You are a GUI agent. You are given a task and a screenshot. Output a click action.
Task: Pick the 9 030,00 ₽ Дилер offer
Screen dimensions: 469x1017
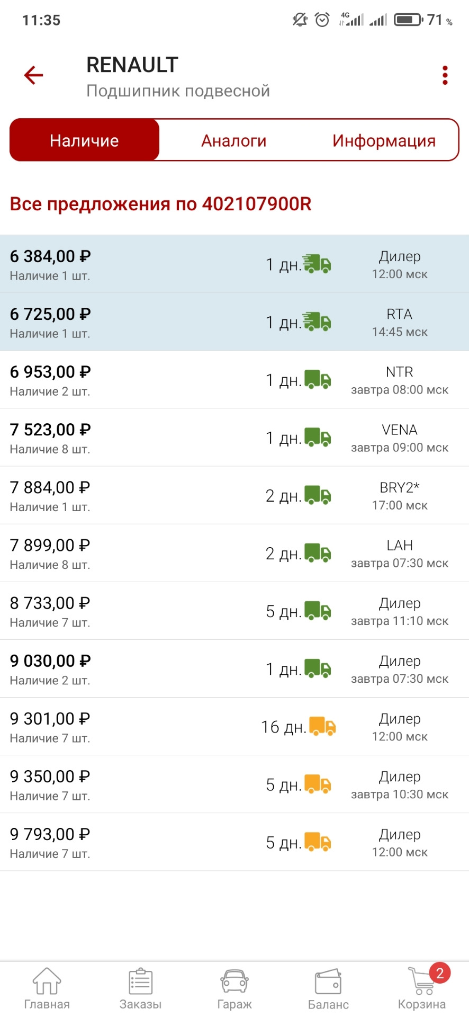[234, 668]
